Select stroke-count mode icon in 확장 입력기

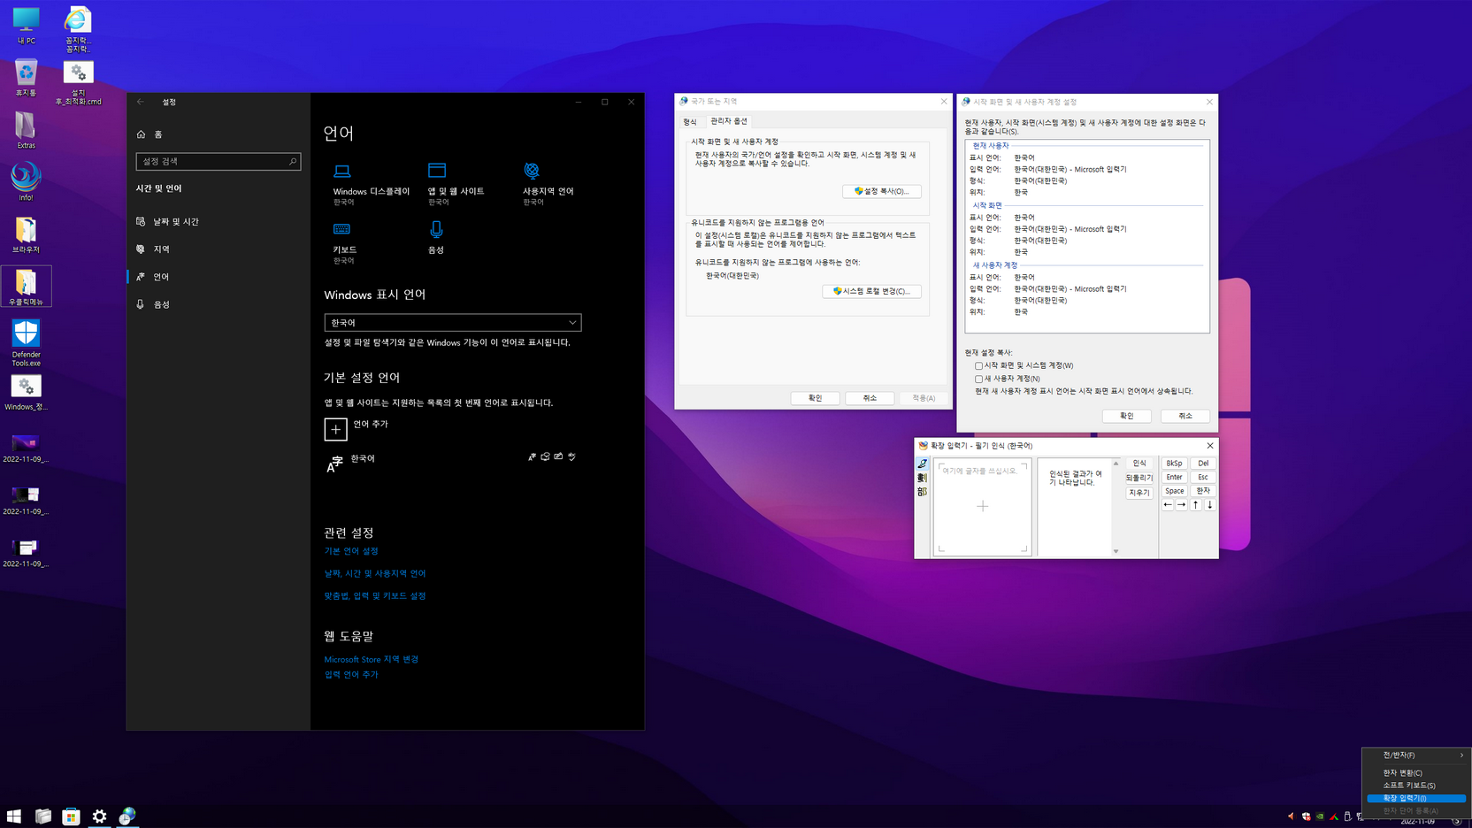point(923,478)
